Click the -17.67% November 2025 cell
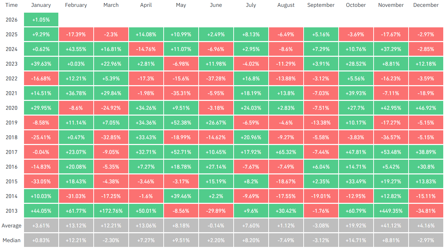This screenshot has height=250, width=447. pyautogui.click(x=391, y=35)
